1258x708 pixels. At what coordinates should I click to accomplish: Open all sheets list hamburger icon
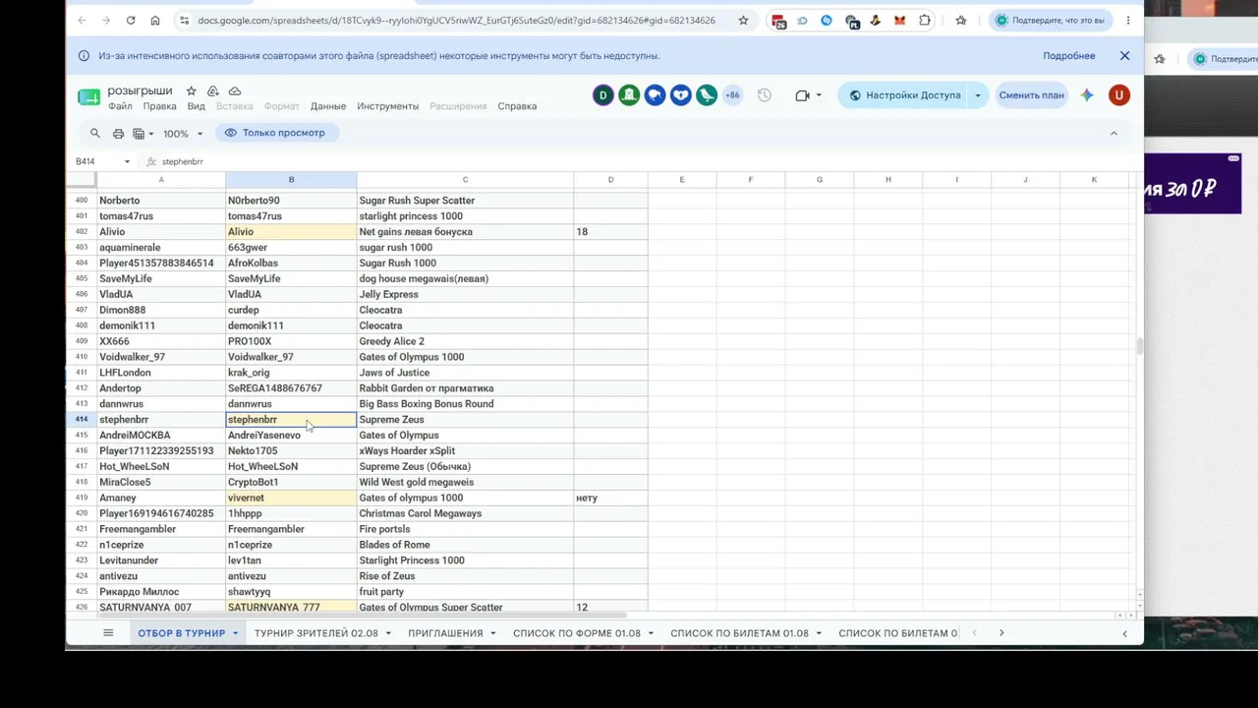pos(108,633)
